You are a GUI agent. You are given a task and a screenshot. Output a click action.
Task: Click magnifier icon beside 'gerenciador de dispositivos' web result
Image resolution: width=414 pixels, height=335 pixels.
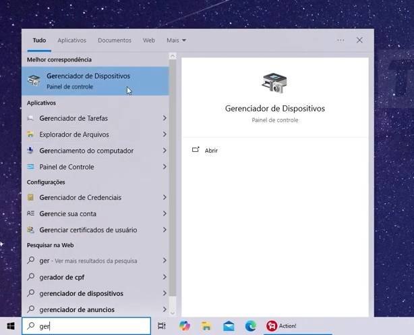click(30, 293)
